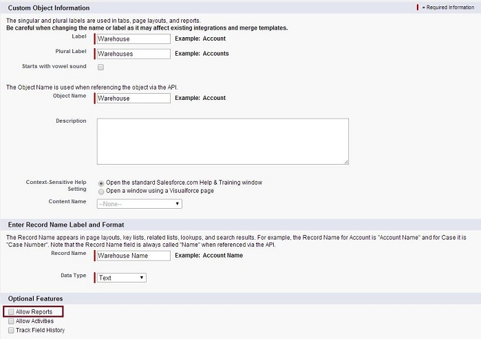Open the Data Type dropdown

tap(122, 278)
